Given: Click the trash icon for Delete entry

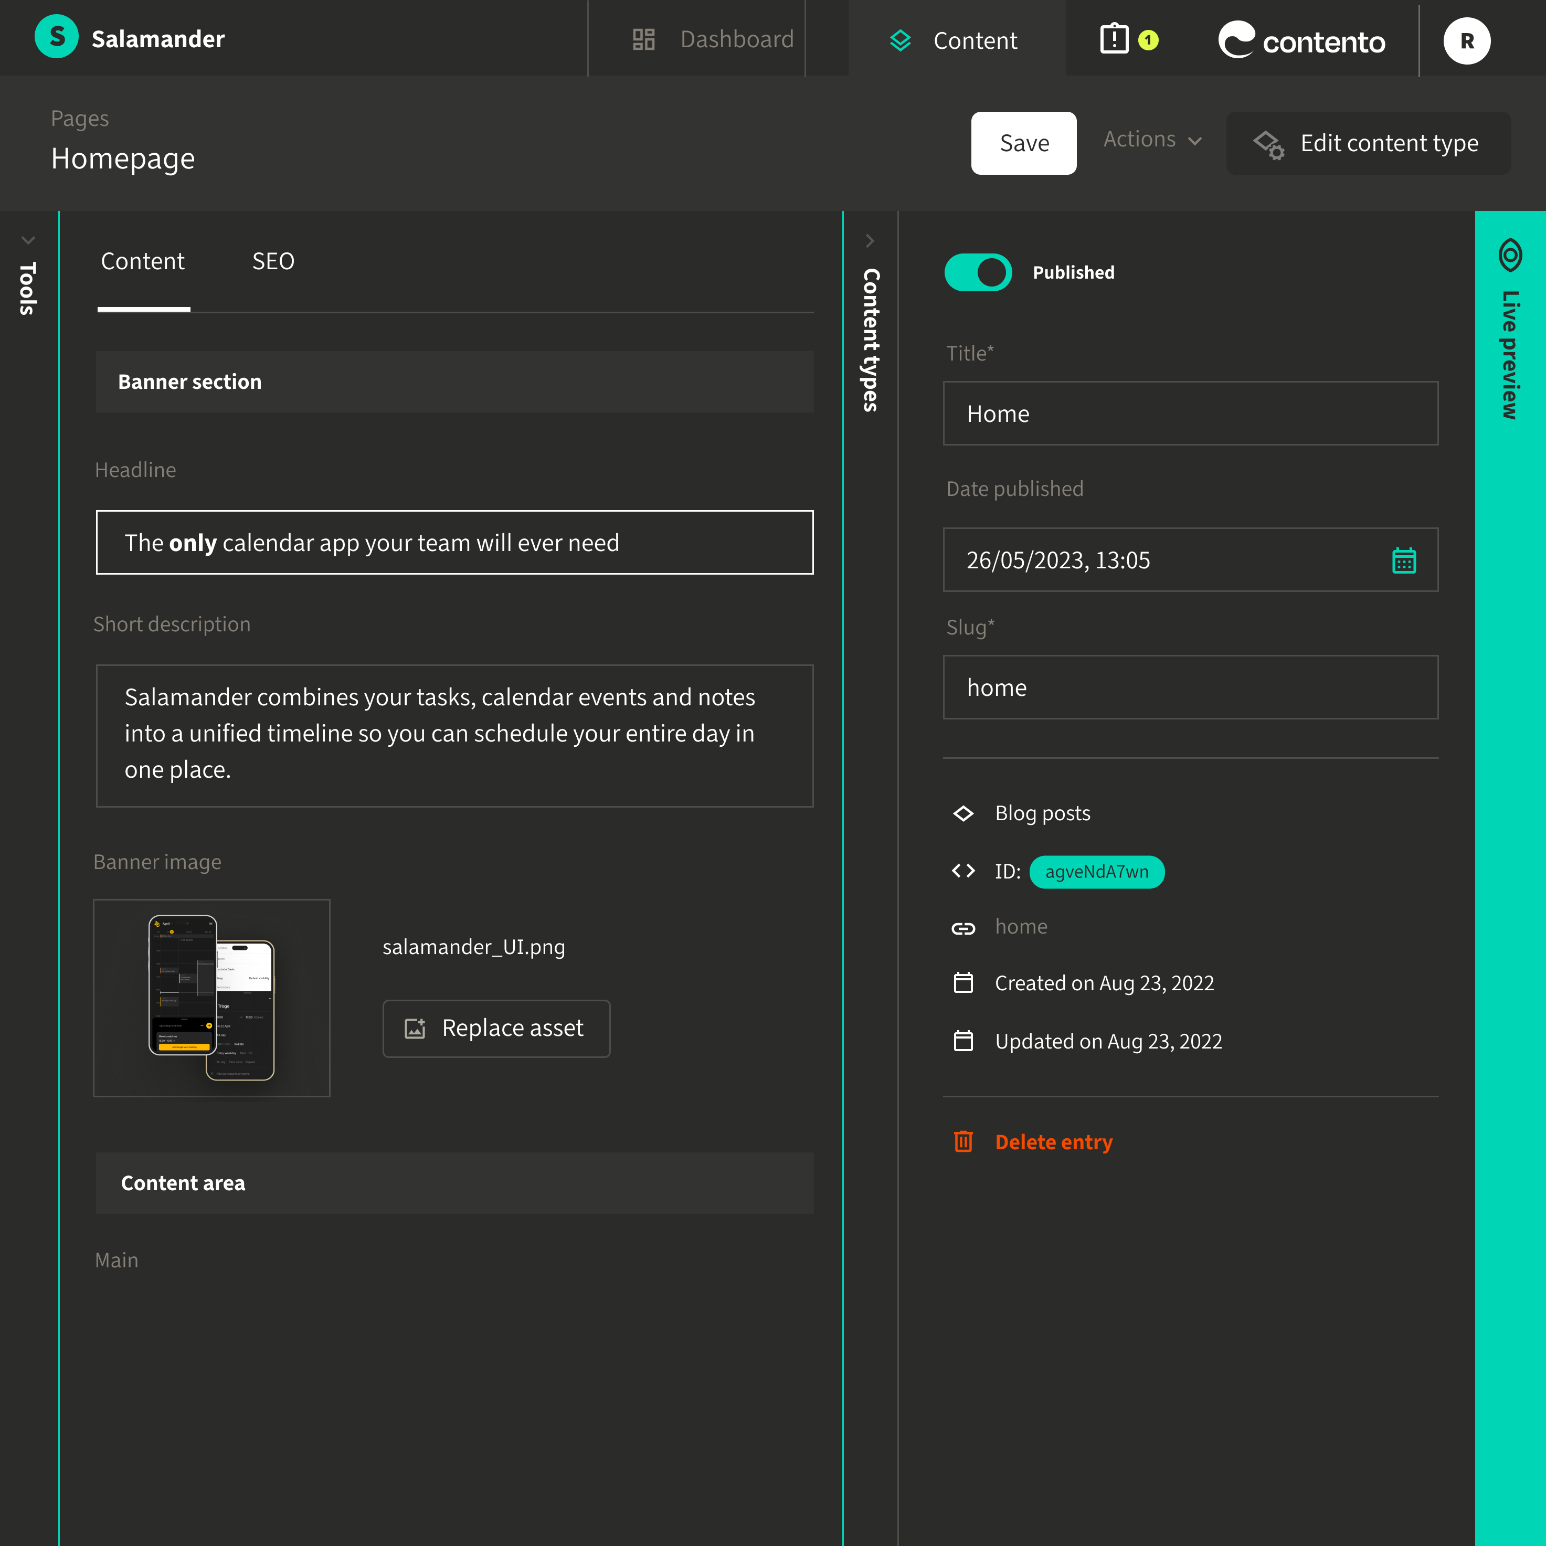Looking at the screenshot, I should pyautogui.click(x=963, y=1142).
